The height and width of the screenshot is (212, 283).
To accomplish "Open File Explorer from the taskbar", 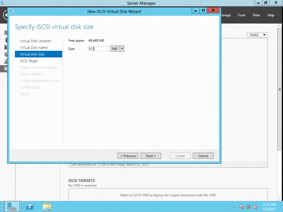I will tap(47, 206).
